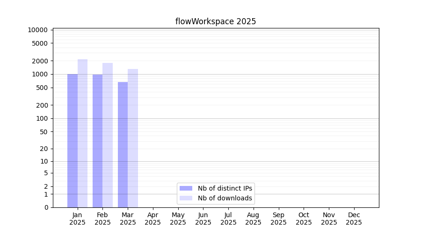Click the Jun 2025 x-axis label

point(203,219)
